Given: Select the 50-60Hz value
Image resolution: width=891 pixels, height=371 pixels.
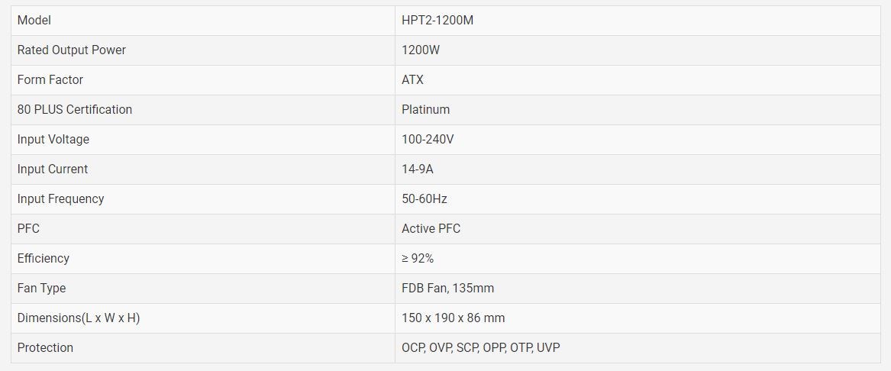Looking at the screenshot, I should [x=425, y=198].
